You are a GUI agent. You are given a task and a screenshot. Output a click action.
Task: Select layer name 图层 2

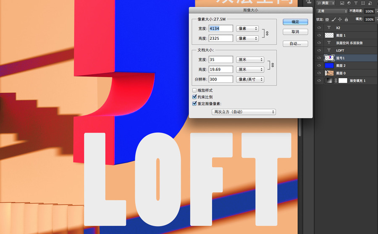[341, 66]
